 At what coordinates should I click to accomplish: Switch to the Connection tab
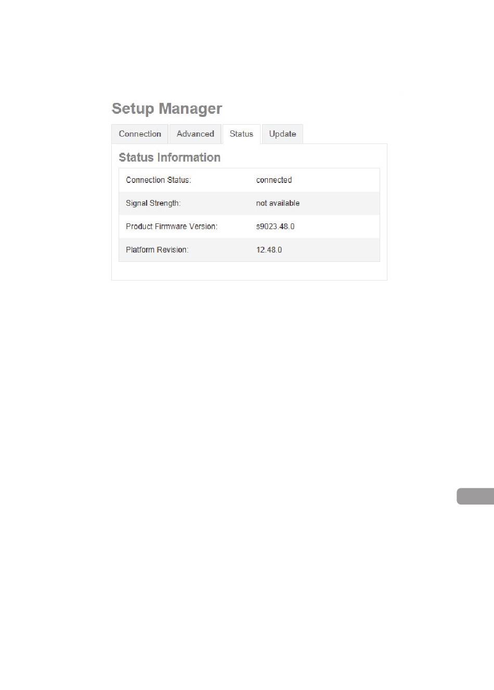click(140, 134)
